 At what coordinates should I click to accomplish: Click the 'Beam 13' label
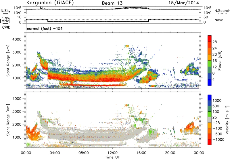[x=112, y=3]
